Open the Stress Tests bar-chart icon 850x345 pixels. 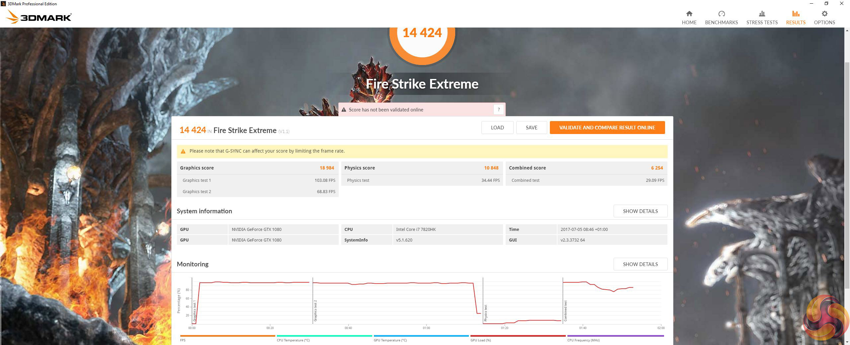(762, 14)
